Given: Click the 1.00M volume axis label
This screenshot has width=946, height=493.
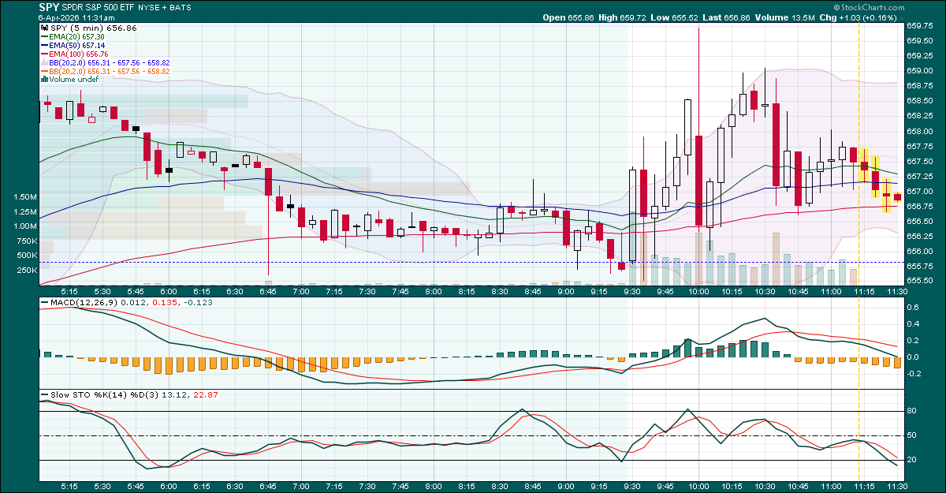Looking at the screenshot, I should click(26, 226).
